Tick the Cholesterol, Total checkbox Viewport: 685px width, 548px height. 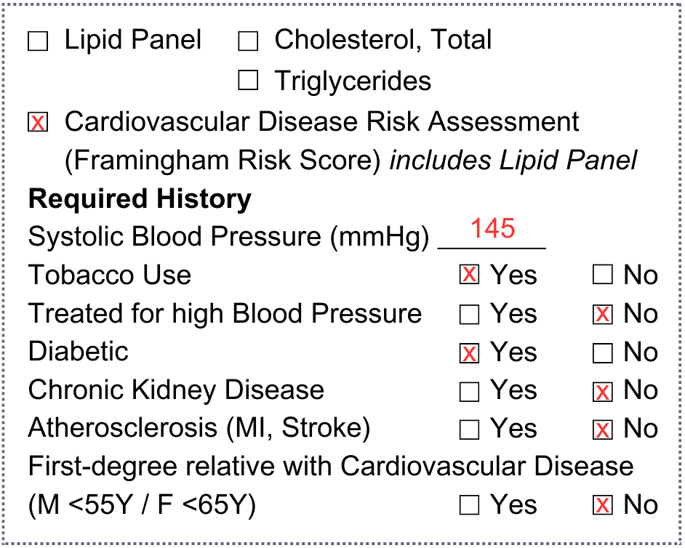coord(248,41)
